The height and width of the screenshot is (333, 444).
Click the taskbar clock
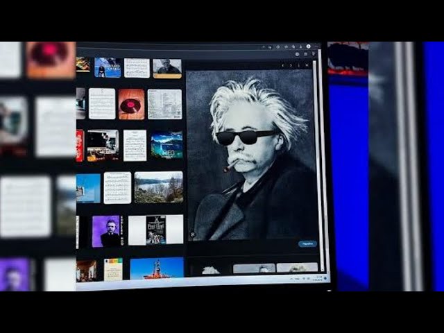[x=318, y=278]
